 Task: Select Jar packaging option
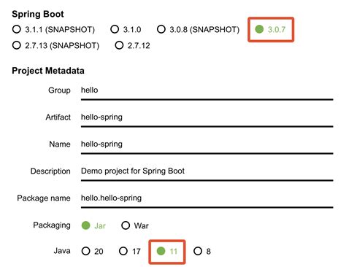pyautogui.click(x=93, y=225)
